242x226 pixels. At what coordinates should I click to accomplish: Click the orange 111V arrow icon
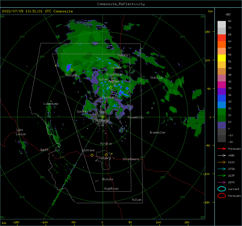click(222, 162)
